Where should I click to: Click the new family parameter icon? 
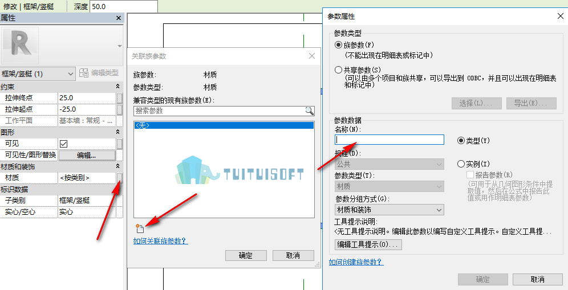click(x=140, y=228)
